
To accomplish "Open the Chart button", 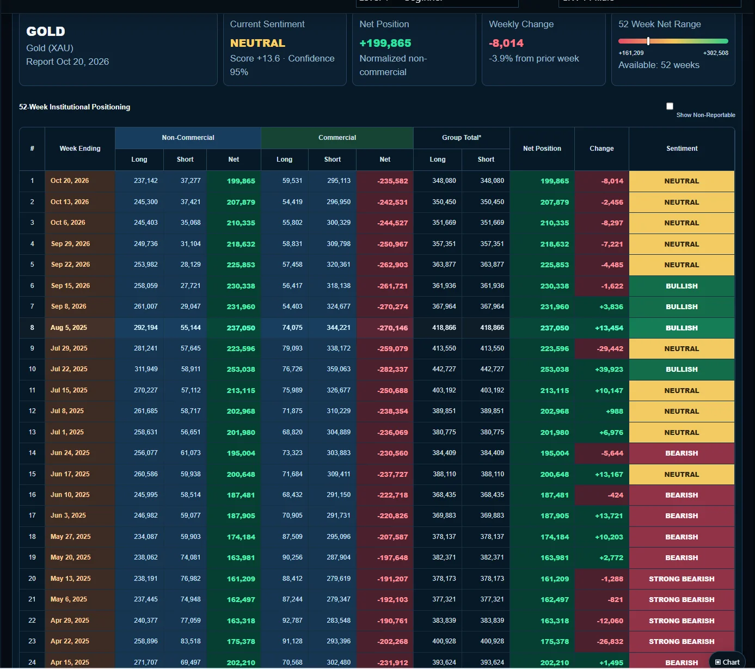I will click(727, 662).
